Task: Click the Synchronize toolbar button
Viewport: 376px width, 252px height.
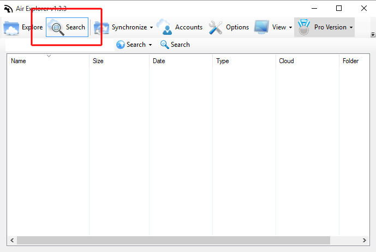Action: (x=121, y=27)
